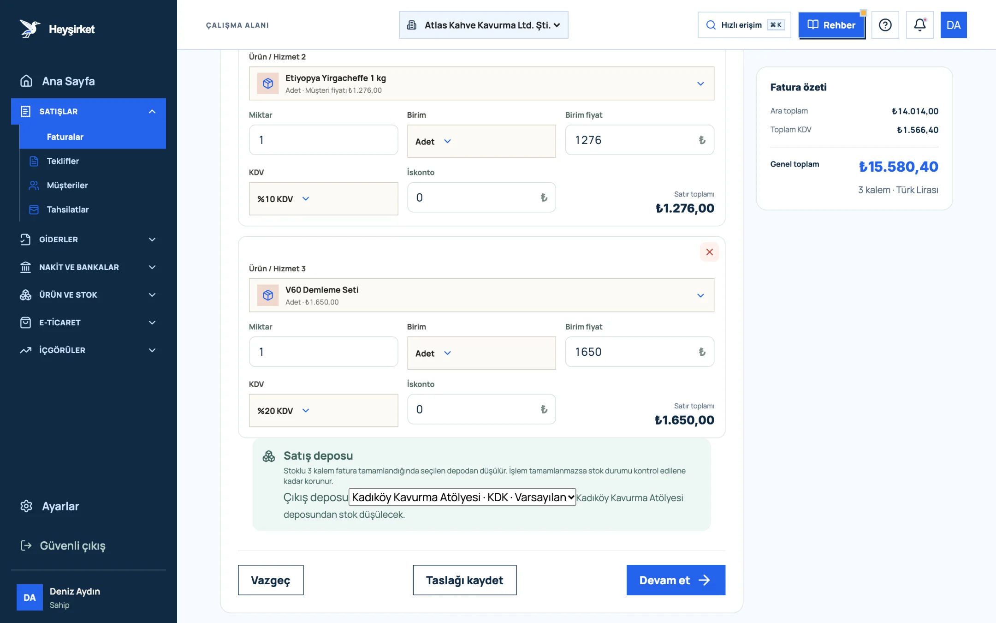
Task: Click the Devam et button
Action: pyautogui.click(x=676, y=580)
